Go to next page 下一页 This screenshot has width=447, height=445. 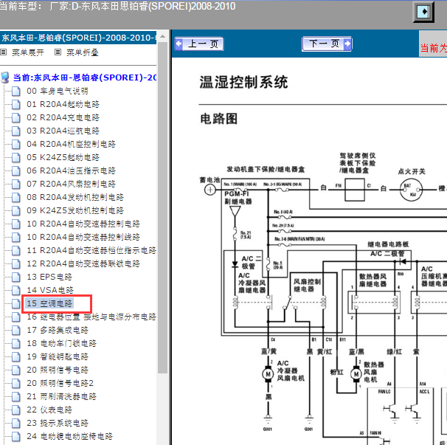click(x=327, y=44)
